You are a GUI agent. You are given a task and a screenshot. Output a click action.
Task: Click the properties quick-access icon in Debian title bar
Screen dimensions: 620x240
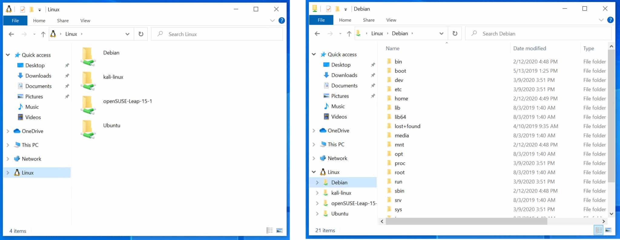[328, 9]
